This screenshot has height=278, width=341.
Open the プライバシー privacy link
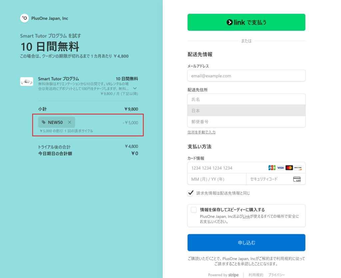[x=276, y=275]
